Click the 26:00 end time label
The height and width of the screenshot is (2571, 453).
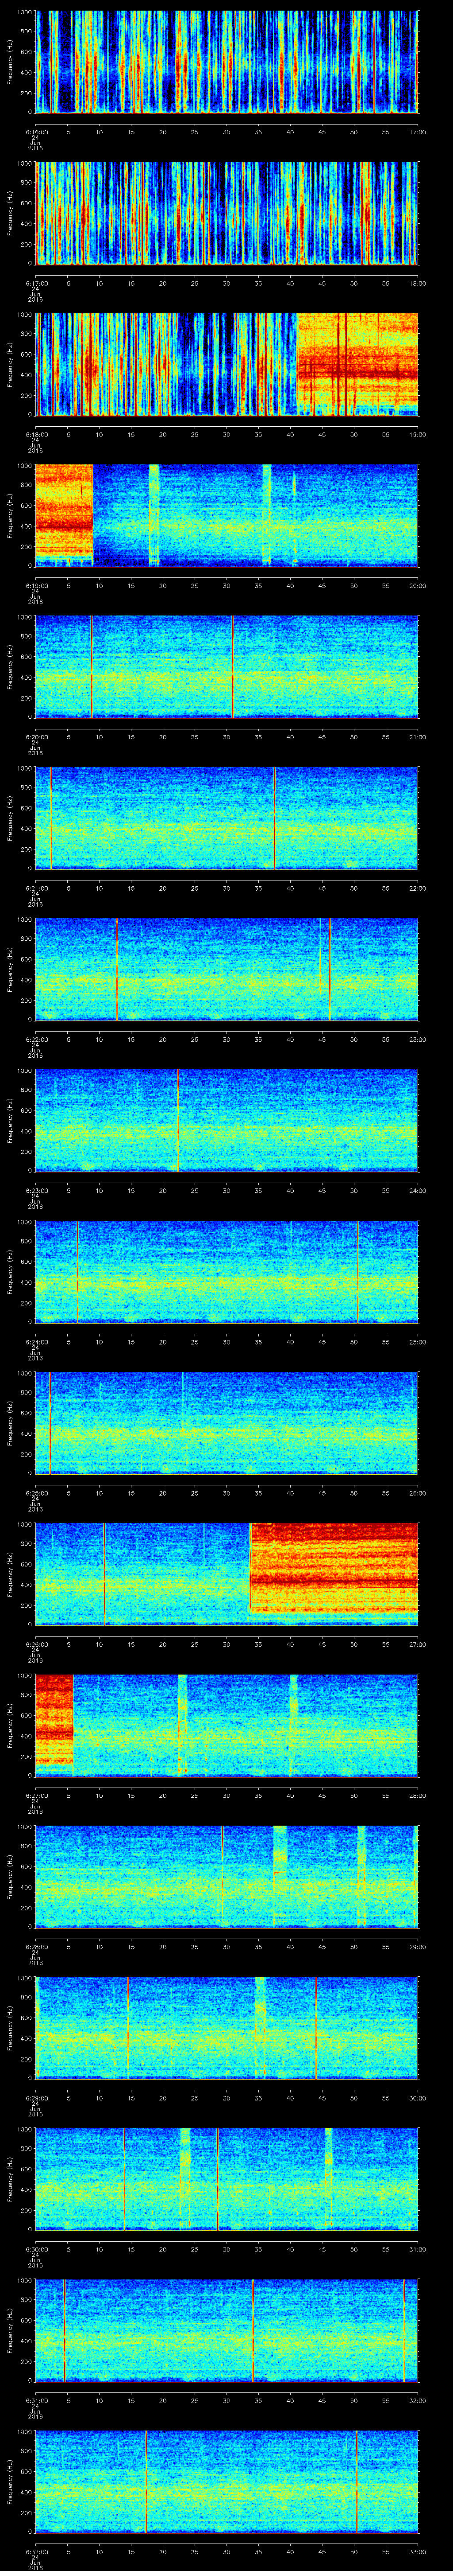click(417, 1492)
